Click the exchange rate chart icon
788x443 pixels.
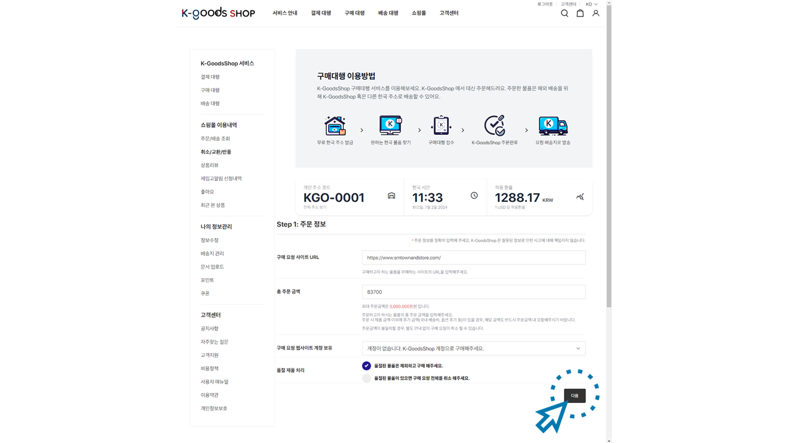[580, 197]
